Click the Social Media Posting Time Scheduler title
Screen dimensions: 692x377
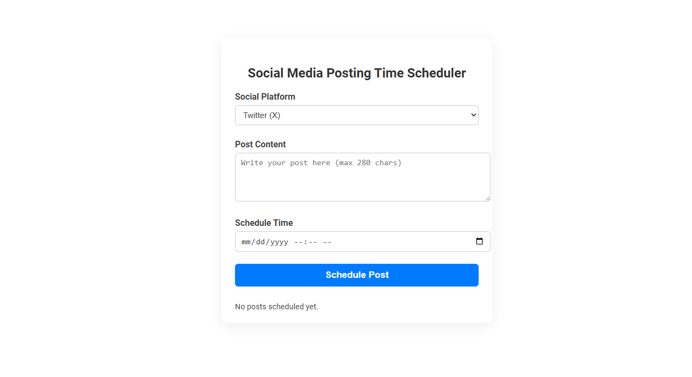tap(357, 73)
